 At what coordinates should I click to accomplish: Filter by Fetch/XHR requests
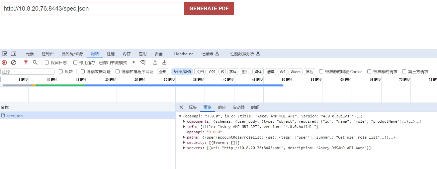[182, 71]
